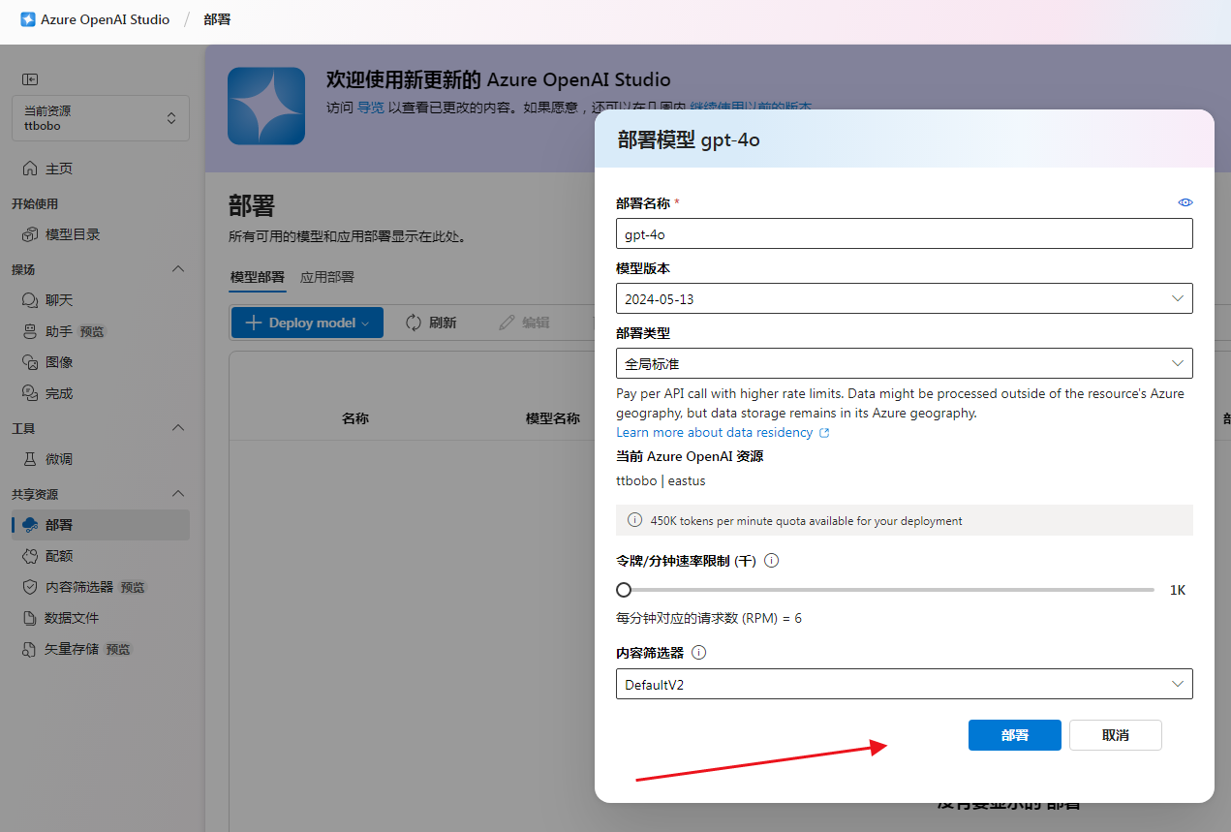Click the 配额 sidebar label
Screen dimensions: 1231x832
(x=59, y=556)
